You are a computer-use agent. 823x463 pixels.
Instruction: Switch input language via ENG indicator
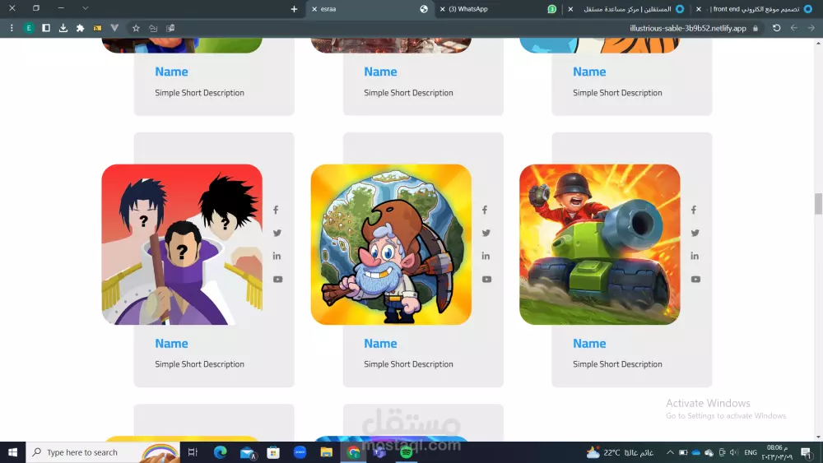751,452
